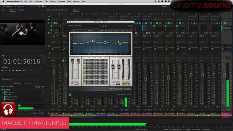Save the Effects Rack preset

tap(36, 87)
